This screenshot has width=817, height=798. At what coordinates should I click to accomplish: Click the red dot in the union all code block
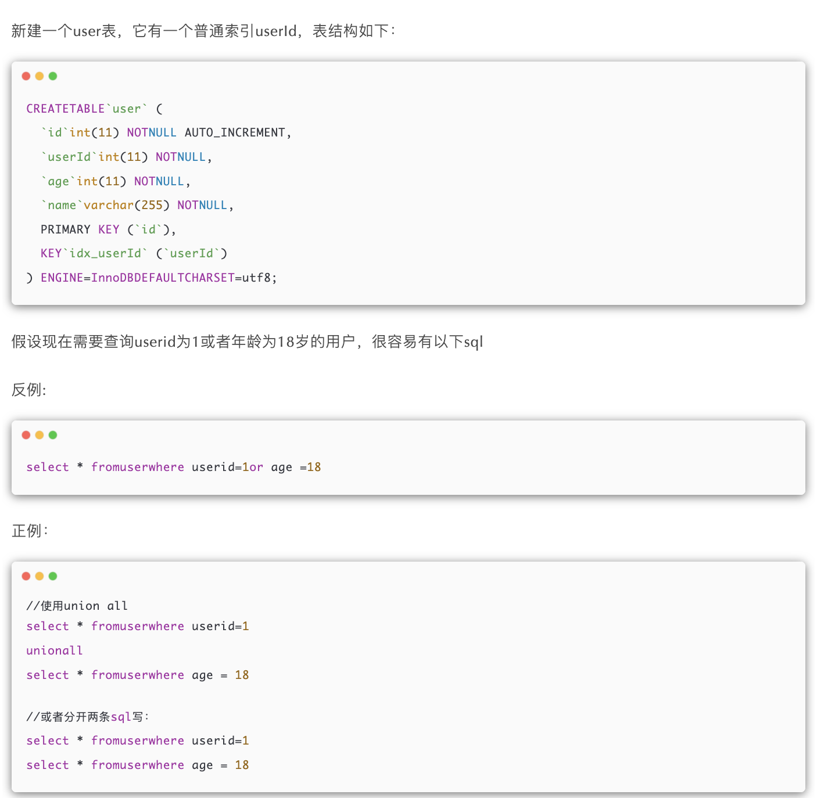point(26,576)
